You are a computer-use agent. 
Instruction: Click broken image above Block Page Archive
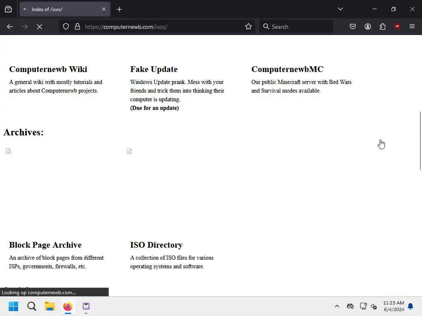tap(8, 151)
